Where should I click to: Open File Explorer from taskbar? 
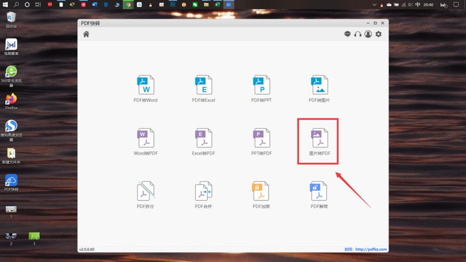pos(206,5)
